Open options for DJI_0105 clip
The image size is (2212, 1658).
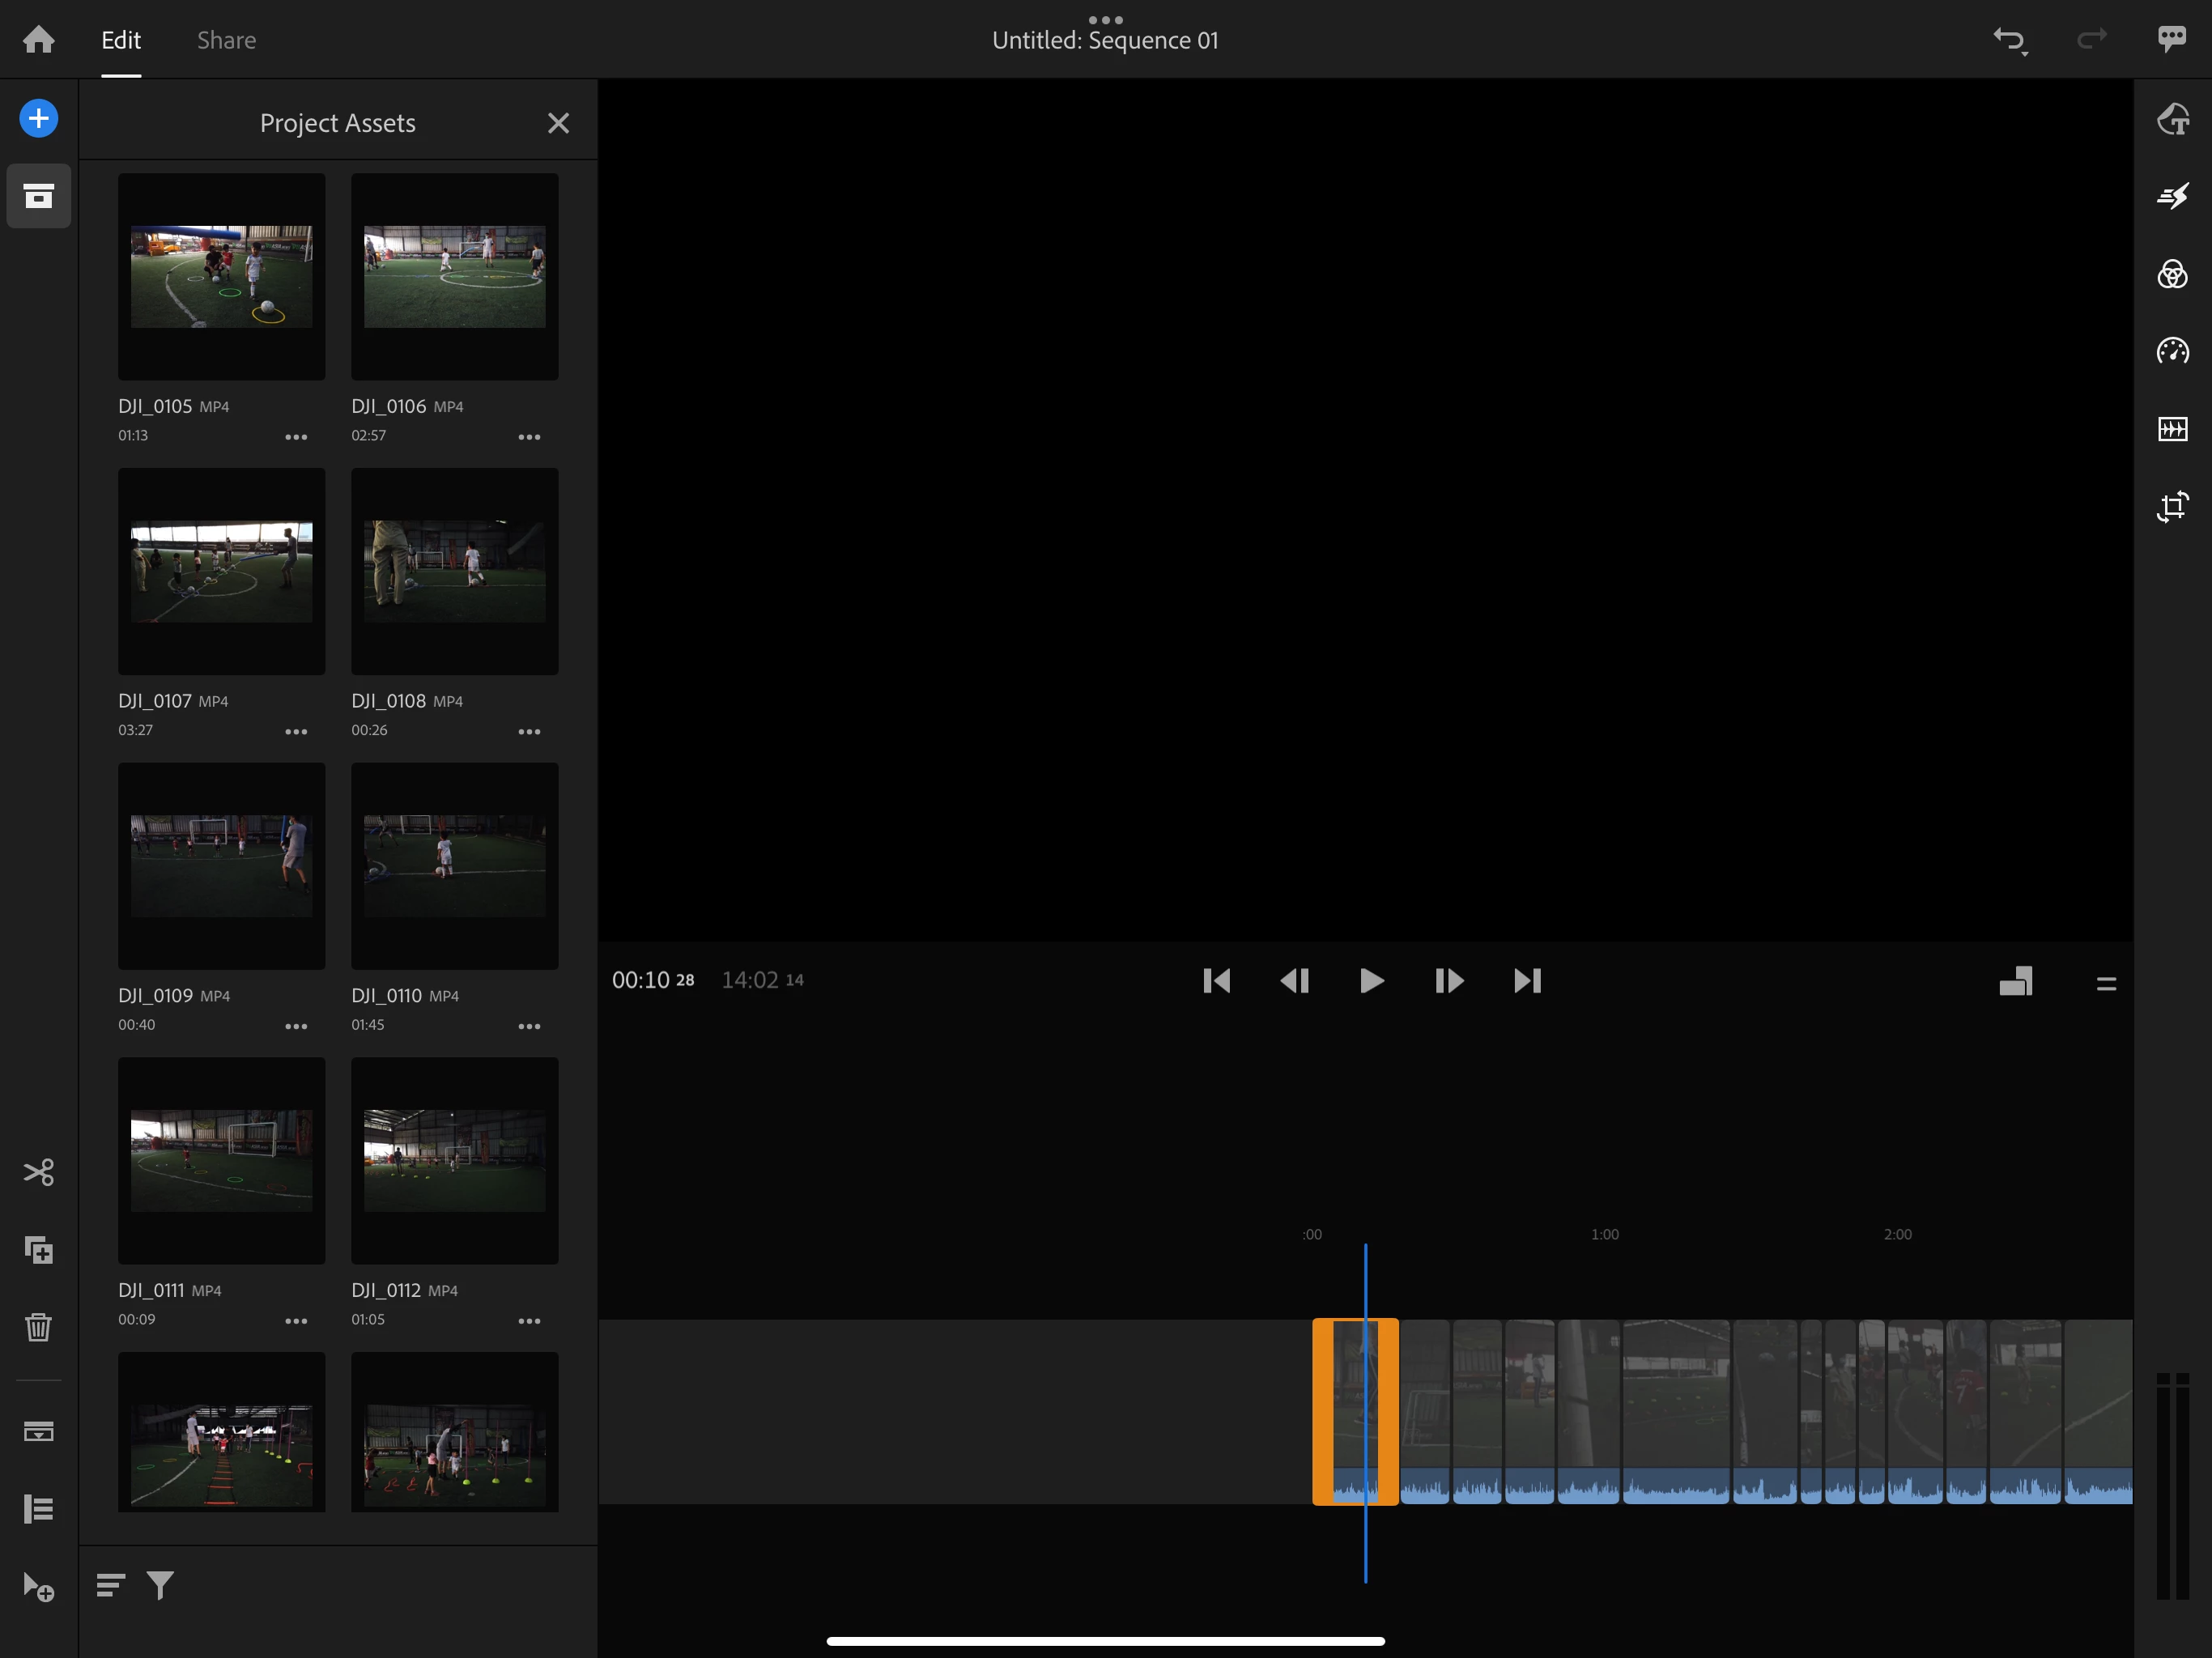(296, 437)
